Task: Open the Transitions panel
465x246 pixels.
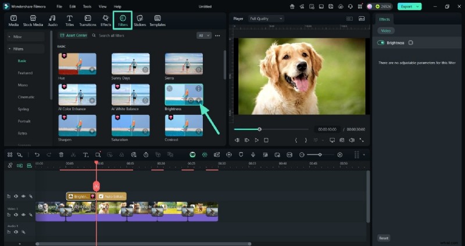Action: point(88,21)
